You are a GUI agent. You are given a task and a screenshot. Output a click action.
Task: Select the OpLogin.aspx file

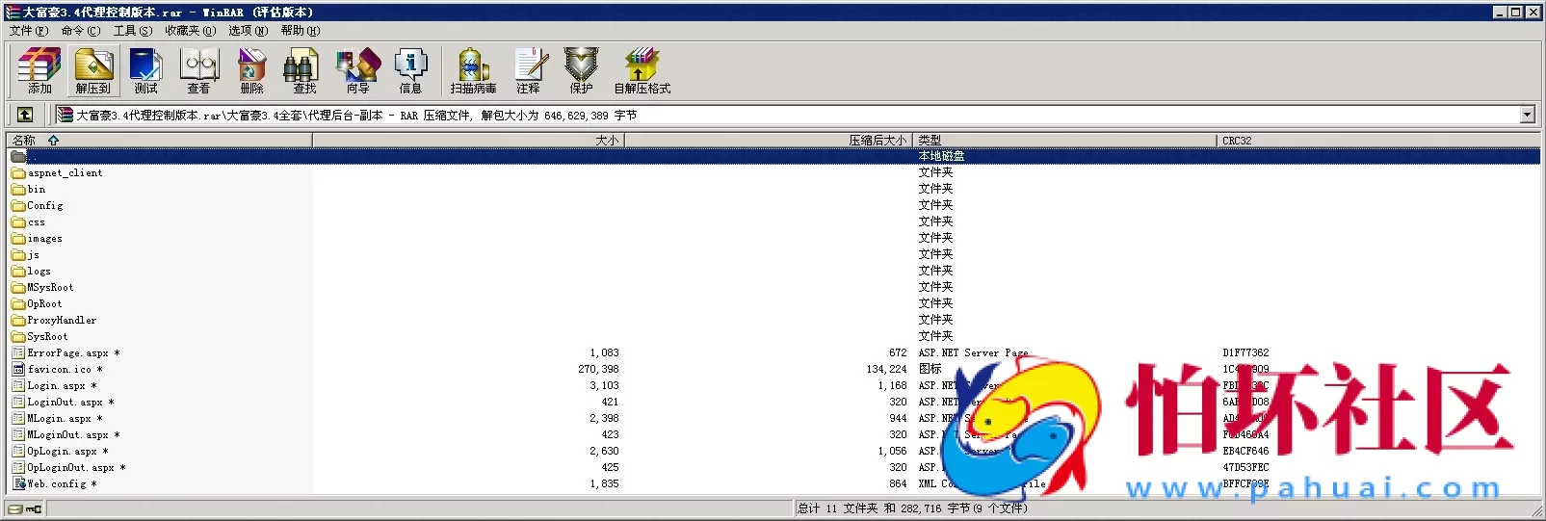coord(67,452)
